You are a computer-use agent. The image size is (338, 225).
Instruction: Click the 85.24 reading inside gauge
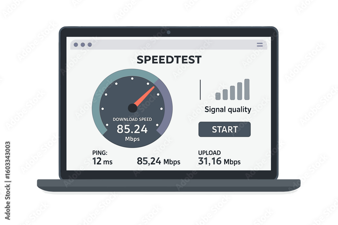click(x=132, y=129)
